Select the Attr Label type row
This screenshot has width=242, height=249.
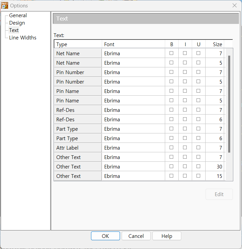[78, 148]
